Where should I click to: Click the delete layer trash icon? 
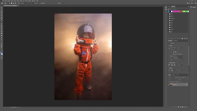click(x=187, y=107)
